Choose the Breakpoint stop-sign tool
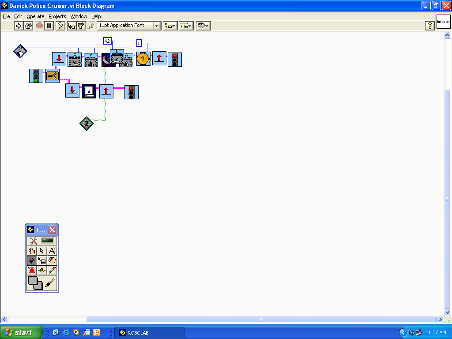Viewport: 452px width, 339px height. point(31,270)
